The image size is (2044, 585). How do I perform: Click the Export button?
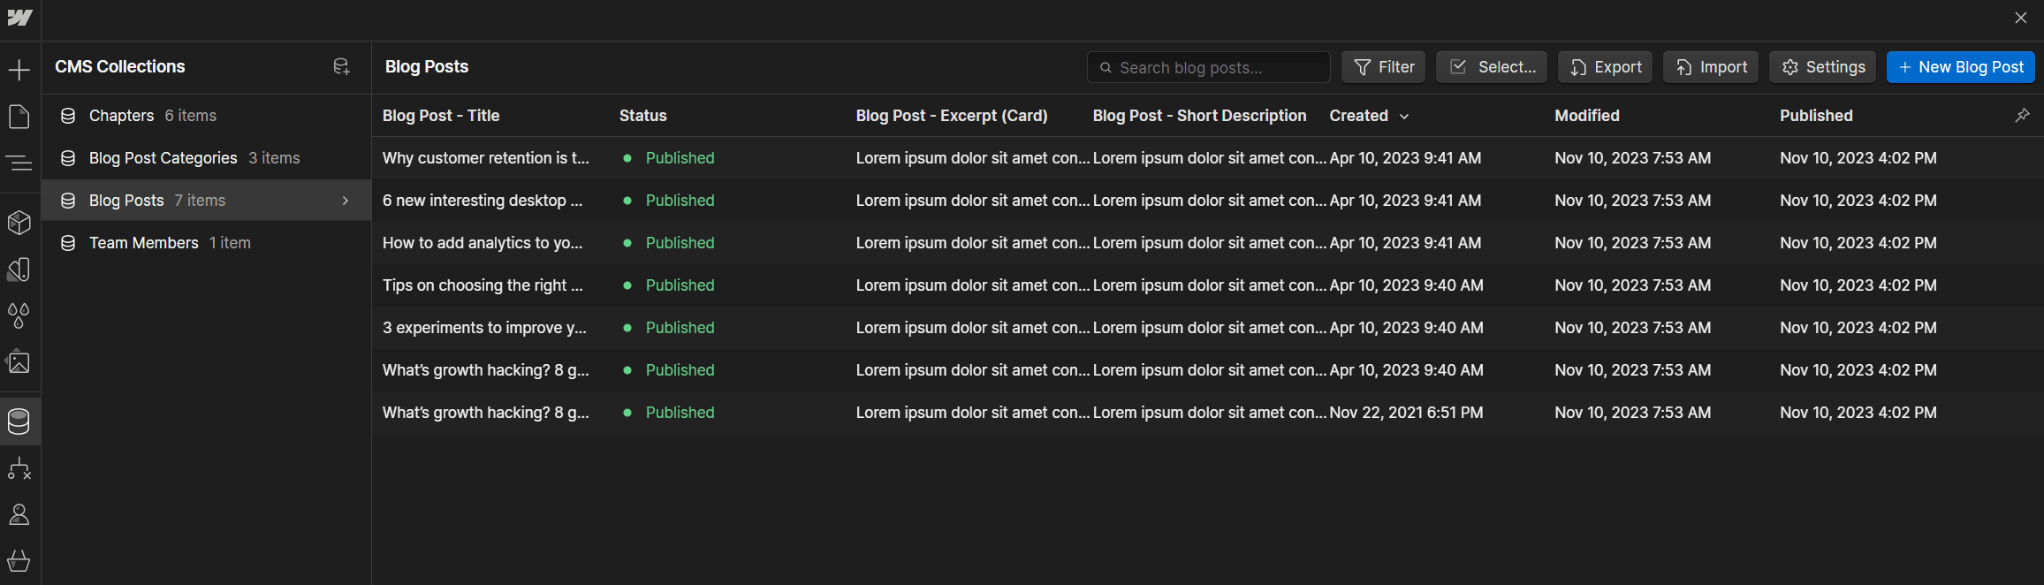(x=1605, y=67)
